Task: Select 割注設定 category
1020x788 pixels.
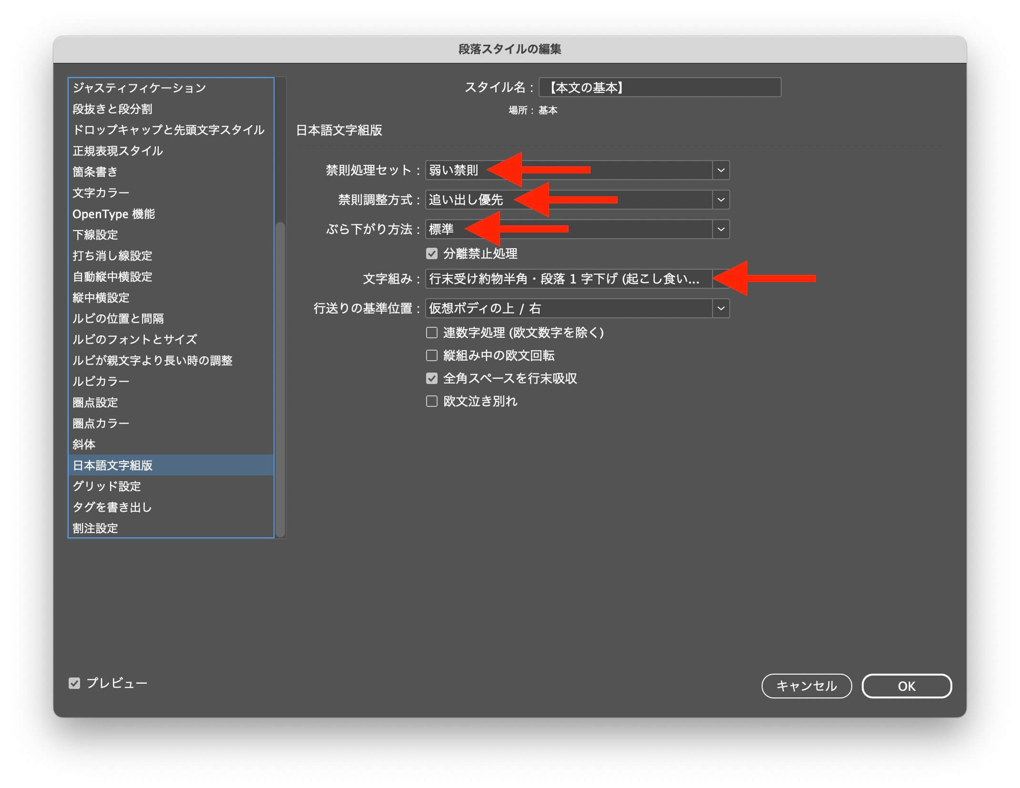Action: coord(95,528)
